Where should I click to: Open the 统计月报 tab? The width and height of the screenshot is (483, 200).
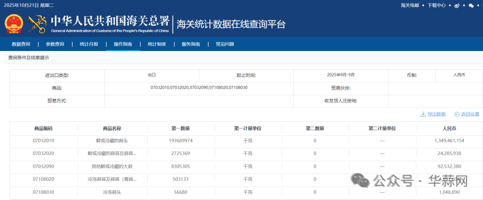pos(89,44)
